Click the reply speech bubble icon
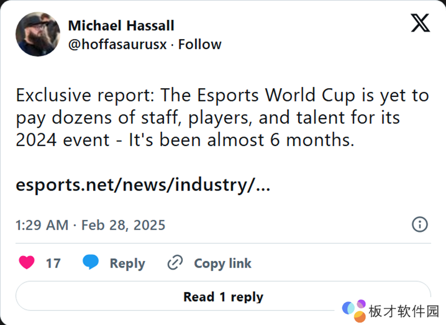The image size is (446, 325). 91,263
